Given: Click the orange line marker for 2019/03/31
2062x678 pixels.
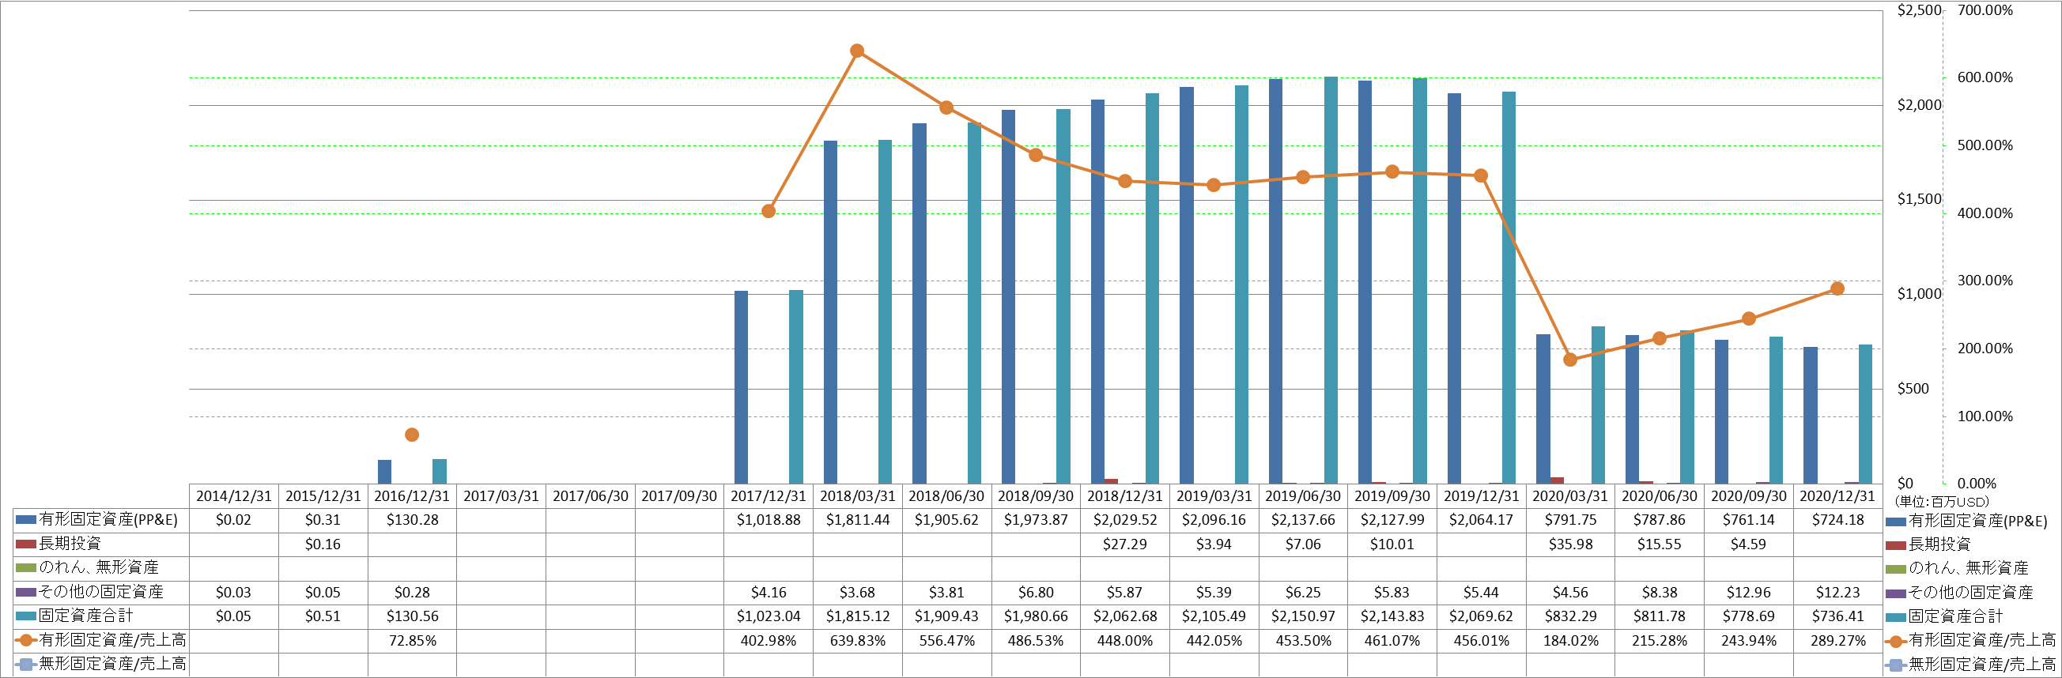Looking at the screenshot, I should (x=1214, y=185).
